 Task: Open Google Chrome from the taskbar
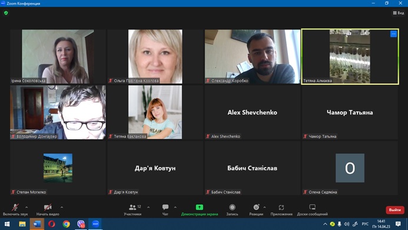click(66, 224)
